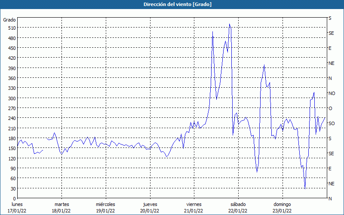Click the date 20/01/22

click(x=150, y=211)
